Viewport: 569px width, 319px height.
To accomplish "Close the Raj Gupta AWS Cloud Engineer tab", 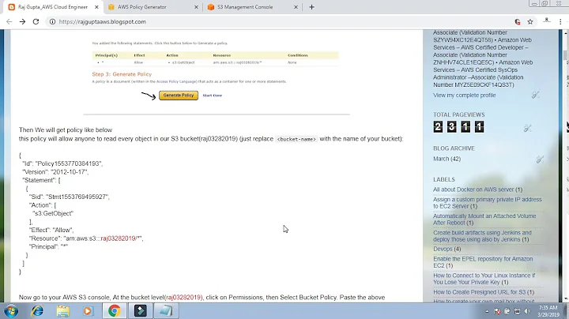I will coord(96,7).
